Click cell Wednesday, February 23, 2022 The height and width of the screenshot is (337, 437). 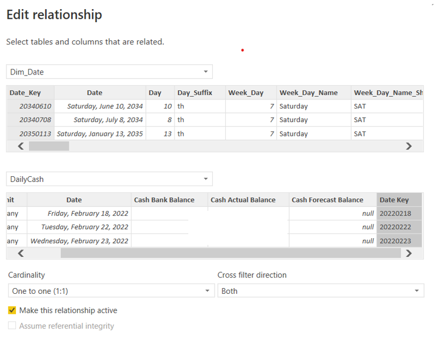tap(79, 241)
